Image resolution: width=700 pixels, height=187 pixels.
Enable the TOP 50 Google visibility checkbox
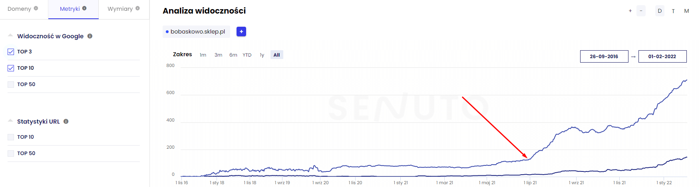11,85
